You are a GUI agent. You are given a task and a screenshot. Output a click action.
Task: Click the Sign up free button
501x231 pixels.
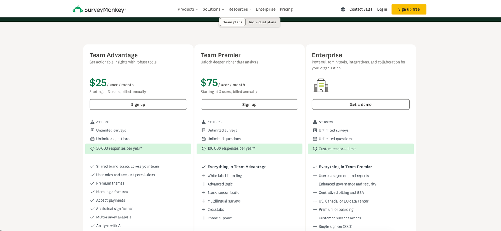tap(409, 9)
